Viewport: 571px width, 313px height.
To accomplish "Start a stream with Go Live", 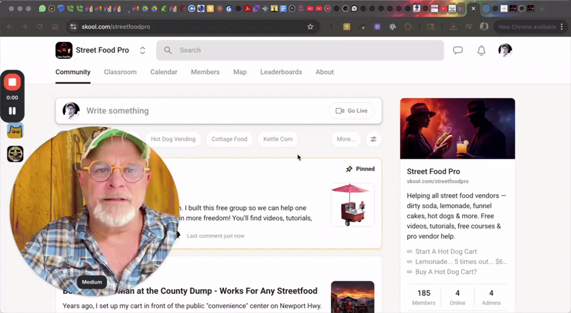I will [x=351, y=111].
